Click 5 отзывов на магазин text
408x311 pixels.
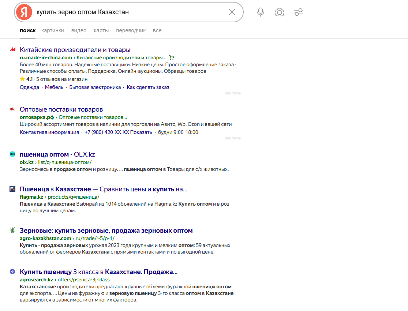(62, 79)
